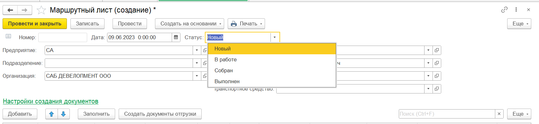The image size is (539, 124).
Task: Click into the Дата field
Action: coord(140,37)
